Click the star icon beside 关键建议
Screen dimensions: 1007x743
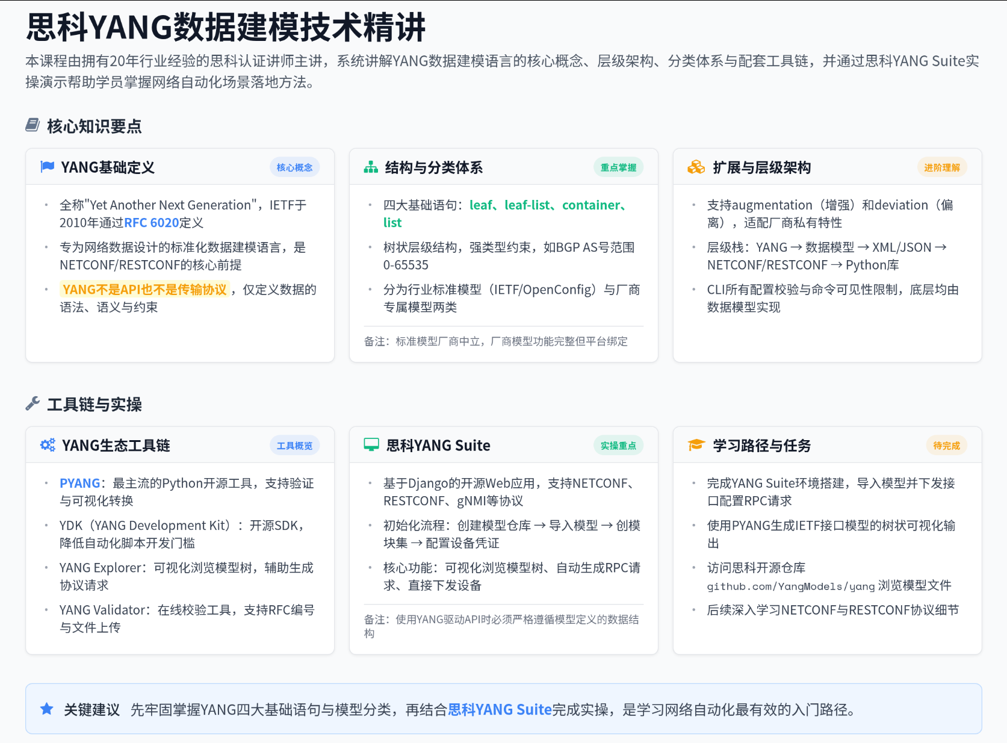[46, 709]
